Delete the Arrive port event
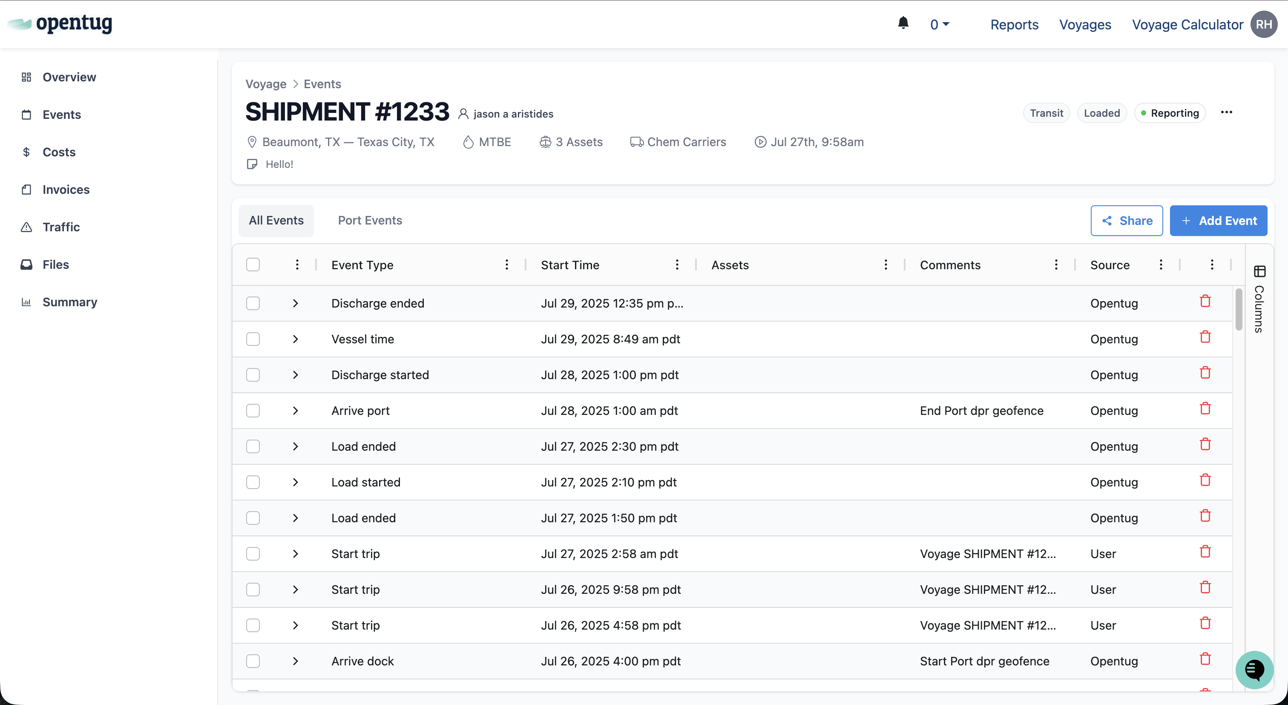1288x705 pixels. (1205, 409)
